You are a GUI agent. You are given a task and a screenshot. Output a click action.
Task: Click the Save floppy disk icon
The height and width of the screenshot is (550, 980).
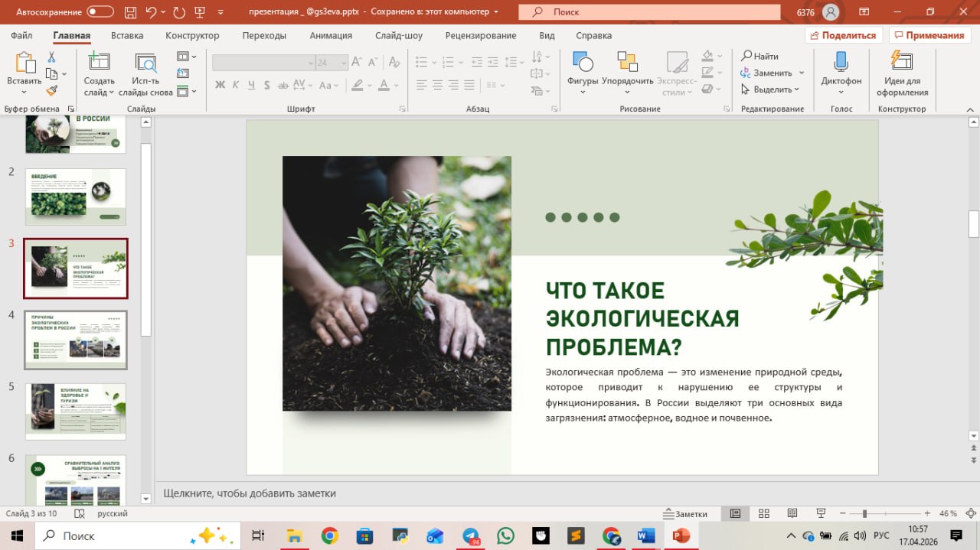tap(129, 11)
